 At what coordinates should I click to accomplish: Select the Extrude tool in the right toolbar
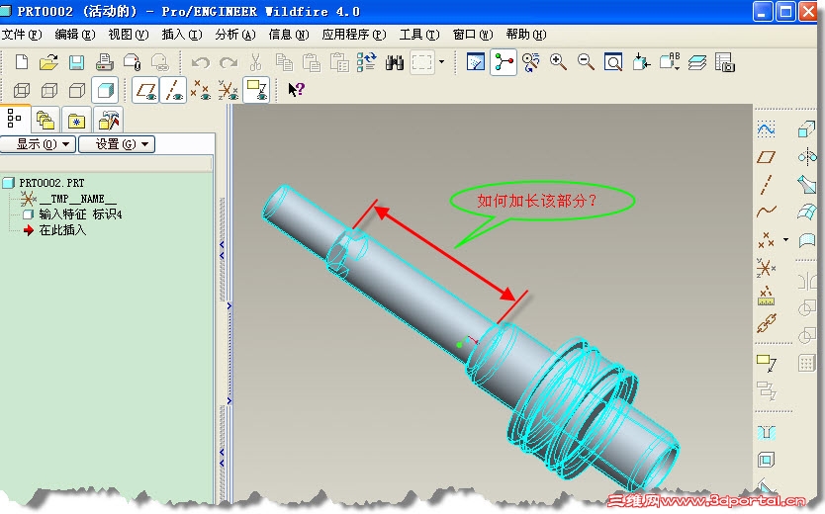point(807,129)
